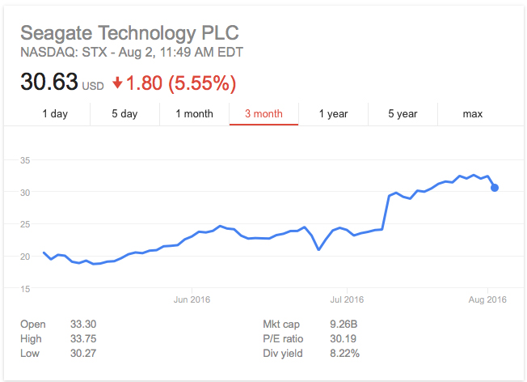Click the Seagate Technology PLC title
The width and height of the screenshot is (527, 382).
pos(129,33)
